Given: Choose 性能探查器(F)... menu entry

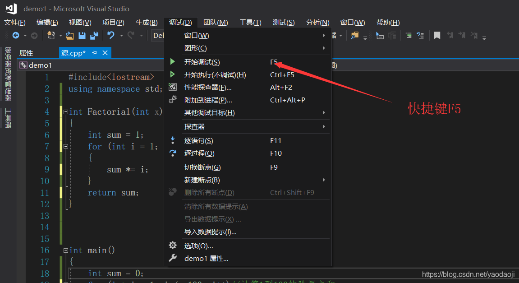Looking at the screenshot, I should point(248,88).
